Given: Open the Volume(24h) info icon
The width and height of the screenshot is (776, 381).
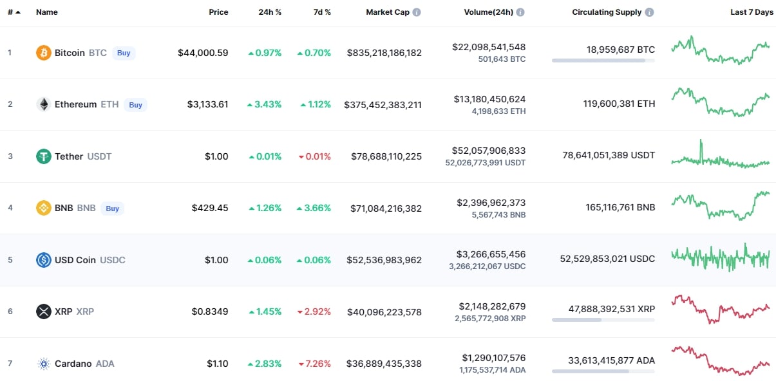Looking at the screenshot, I should (x=520, y=12).
